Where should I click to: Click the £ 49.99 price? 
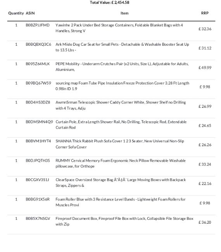click(x=205, y=68)
